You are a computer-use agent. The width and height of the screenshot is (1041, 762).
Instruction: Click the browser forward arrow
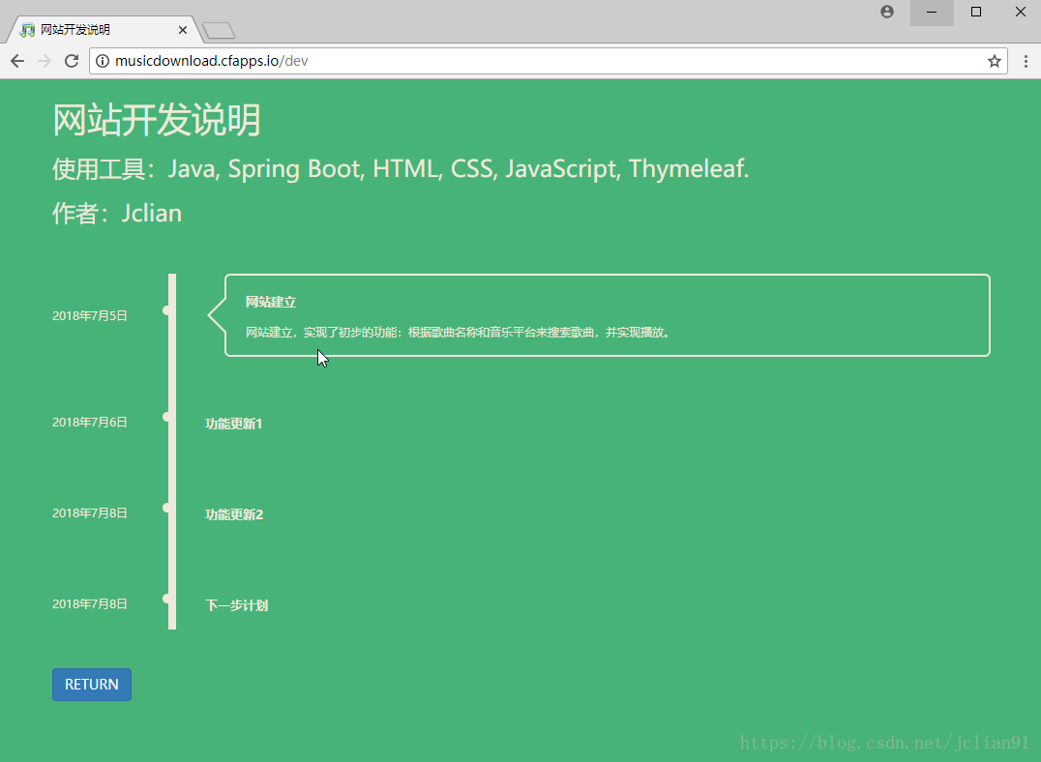[x=45, y=61]
